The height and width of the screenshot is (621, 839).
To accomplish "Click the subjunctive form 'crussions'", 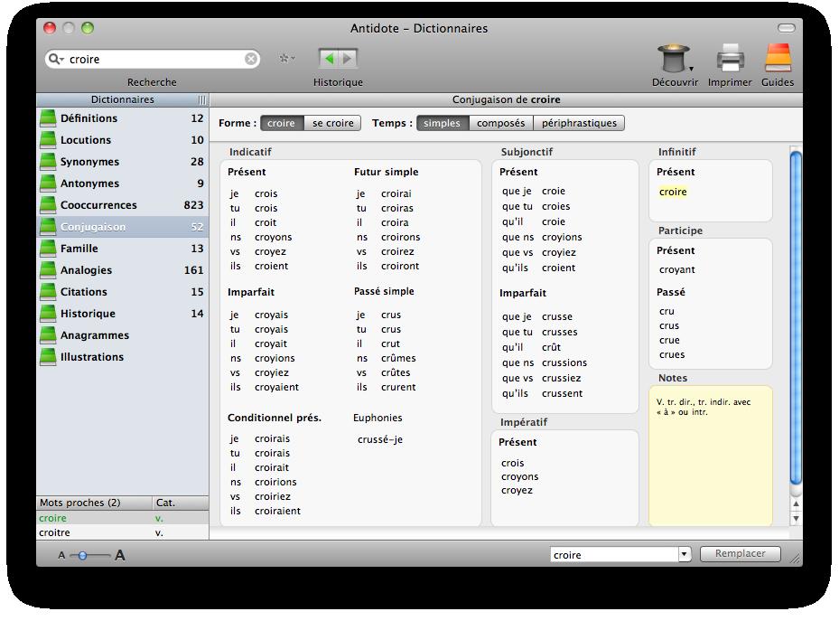I will tap(564, 363).
